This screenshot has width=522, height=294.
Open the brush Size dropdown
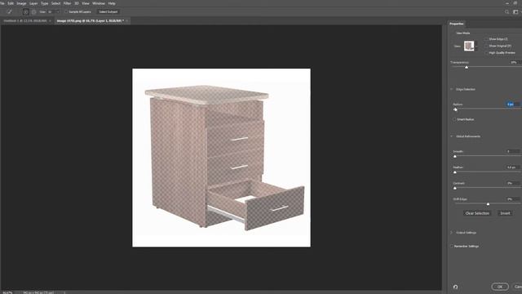coord(57,12)
